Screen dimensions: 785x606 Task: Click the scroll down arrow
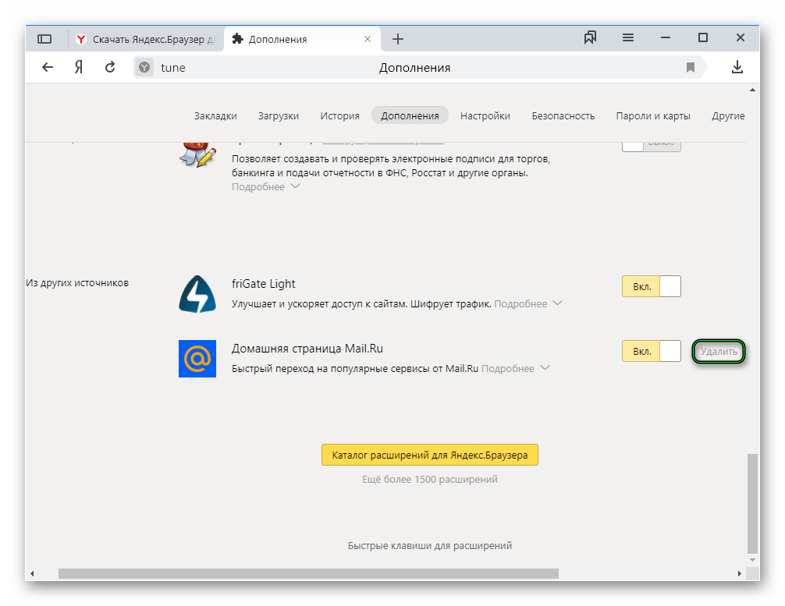pyautogui.click(x=752, y=560)
